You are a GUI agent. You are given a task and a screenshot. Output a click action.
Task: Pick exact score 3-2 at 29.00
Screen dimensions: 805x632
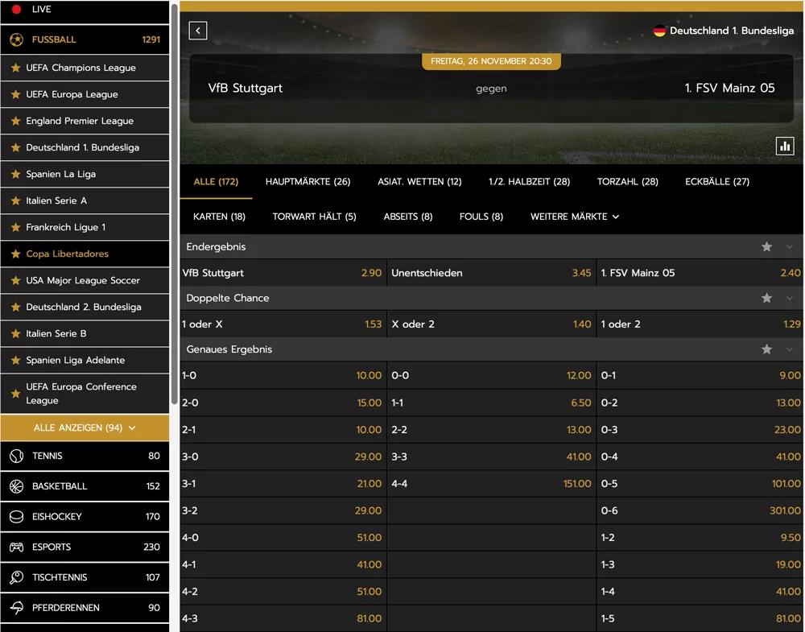pyautogui.click(x=283, y=511)
